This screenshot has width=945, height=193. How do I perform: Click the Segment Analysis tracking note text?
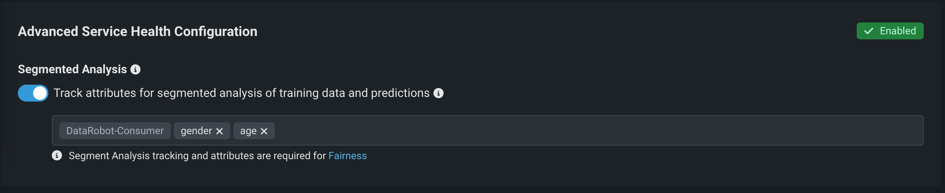click(197, 156)
